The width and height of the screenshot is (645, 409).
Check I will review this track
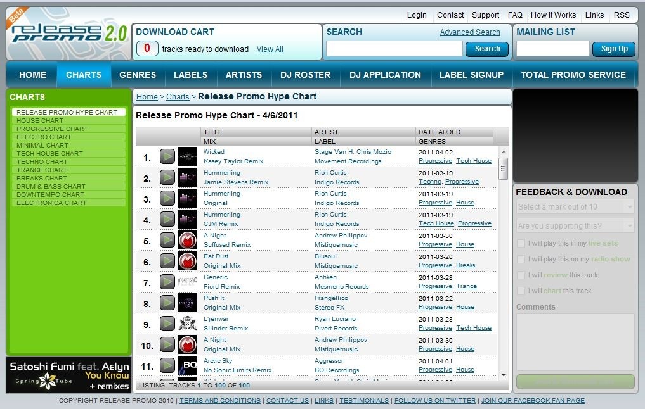coord(521,275)
